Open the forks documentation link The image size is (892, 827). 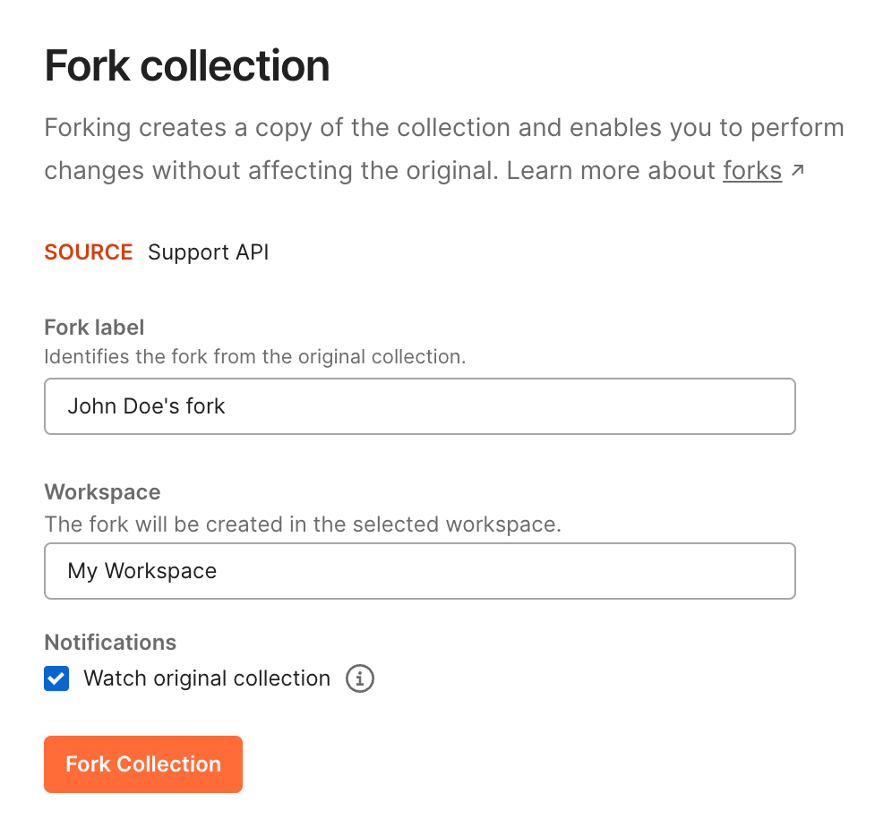click(x=752, y=170)
